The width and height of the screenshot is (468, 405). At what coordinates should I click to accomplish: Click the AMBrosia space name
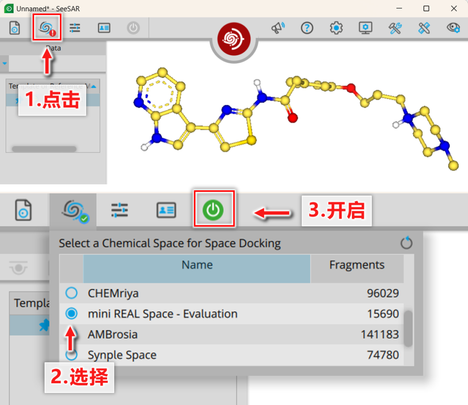113,334
